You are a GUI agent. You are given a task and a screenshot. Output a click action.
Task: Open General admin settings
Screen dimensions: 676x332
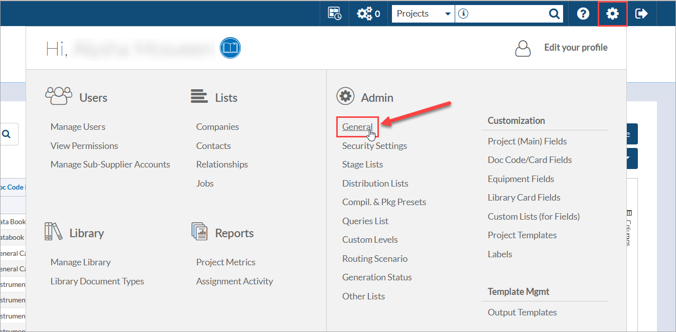(x=357, y=127)
